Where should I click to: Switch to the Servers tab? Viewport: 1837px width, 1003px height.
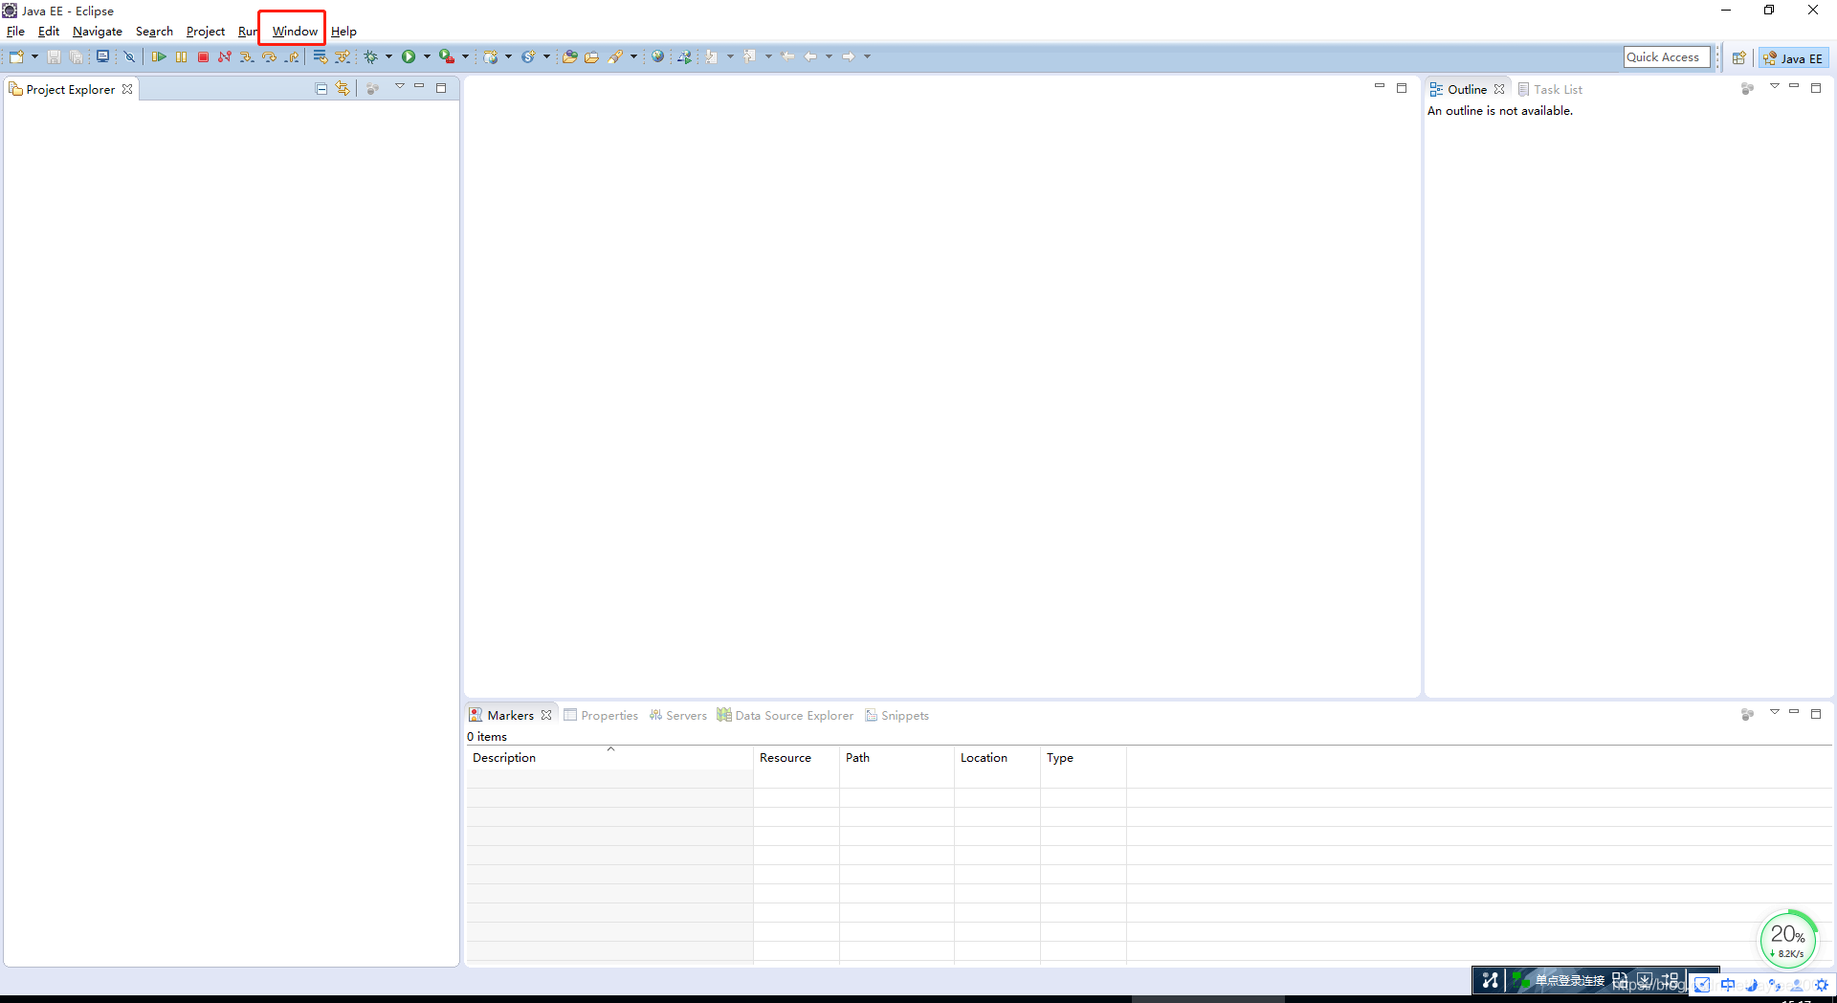677,715
